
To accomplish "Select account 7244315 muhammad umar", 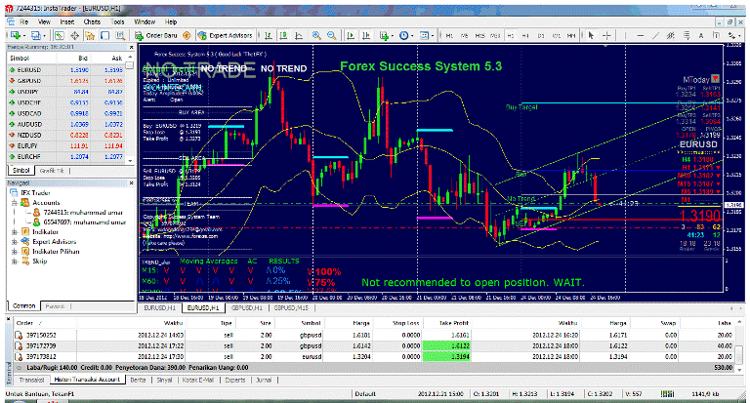I will click(x=83, y=213).
